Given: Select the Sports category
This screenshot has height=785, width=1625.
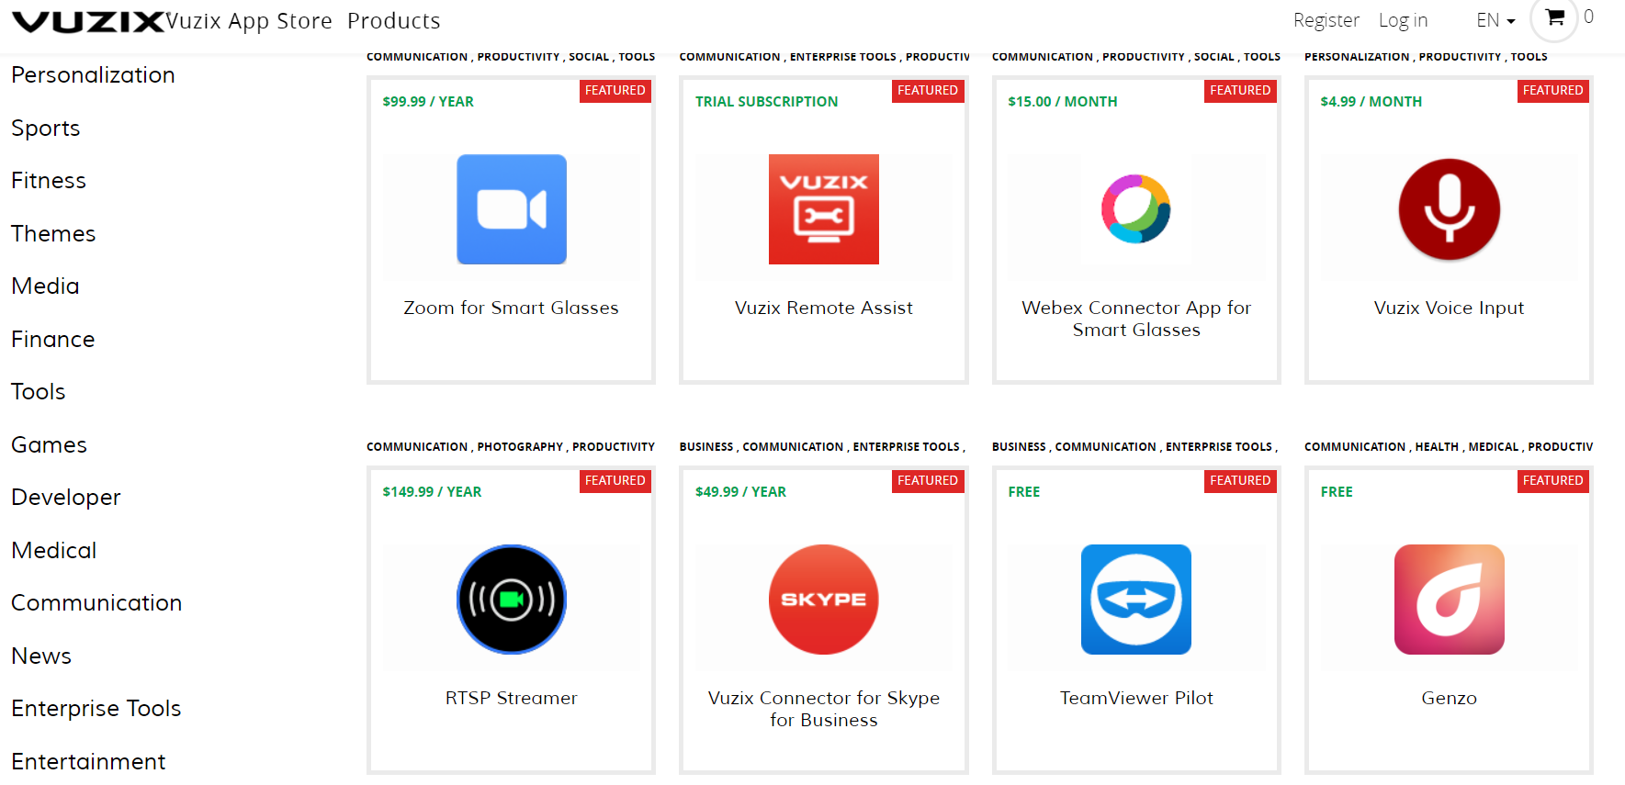Looking at the screenshot, I should coord(46,129).
